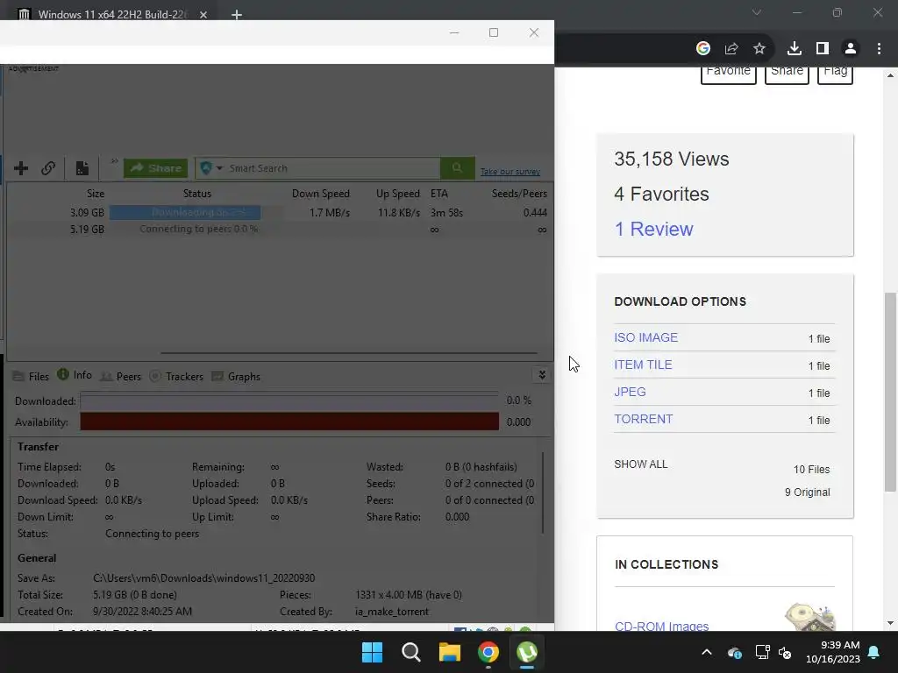Open taskbar Search icon

pos(411,652)
